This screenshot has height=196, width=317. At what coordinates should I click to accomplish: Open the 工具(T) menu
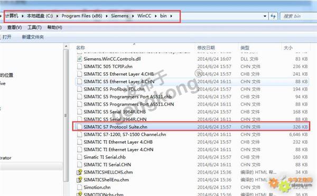pyautogui.click(x=34, y=27)
